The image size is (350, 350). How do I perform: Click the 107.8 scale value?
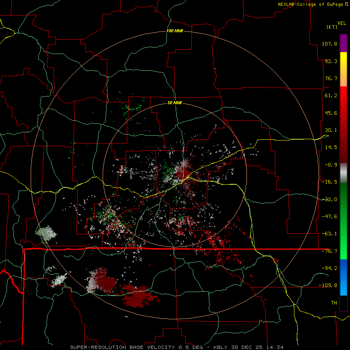click(x=329, y=44)
